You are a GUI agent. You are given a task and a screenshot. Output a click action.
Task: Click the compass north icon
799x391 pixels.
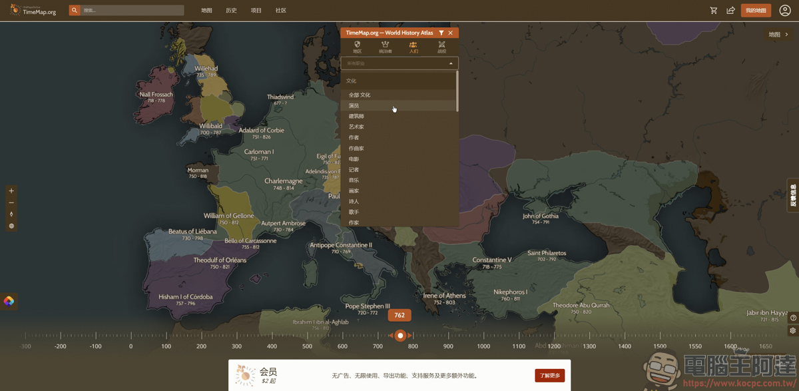click(11, 214)
